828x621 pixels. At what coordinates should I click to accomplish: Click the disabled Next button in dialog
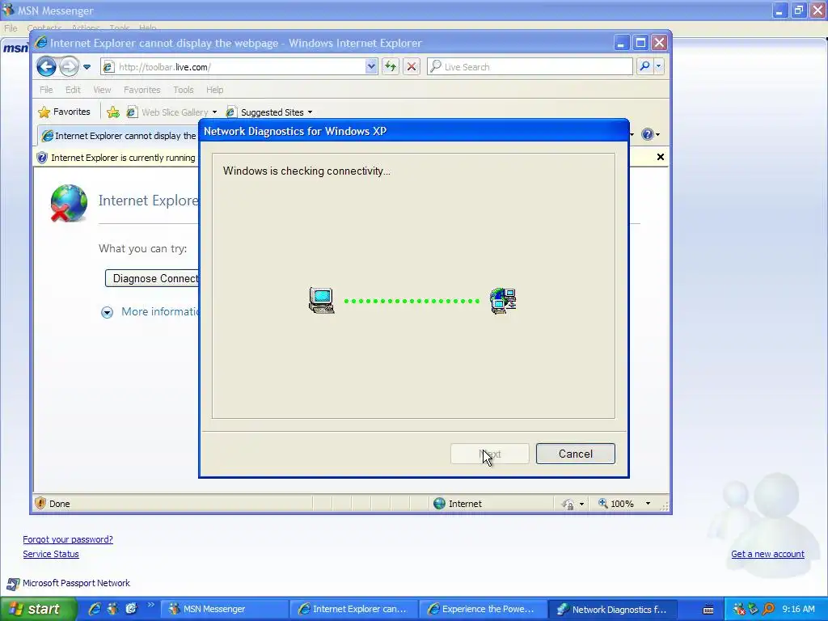[x=489, y=454]
